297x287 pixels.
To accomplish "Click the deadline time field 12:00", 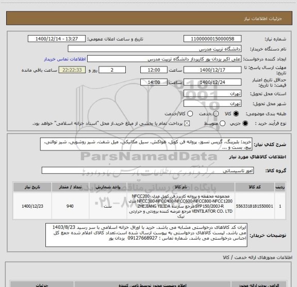I will 154,70.
